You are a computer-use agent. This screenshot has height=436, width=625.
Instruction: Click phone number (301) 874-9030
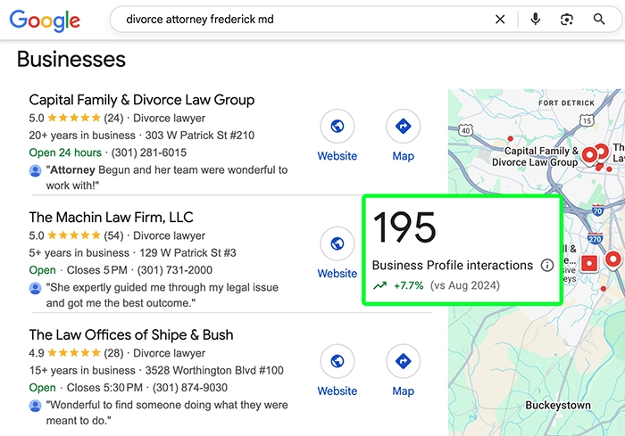coord(190,388)
